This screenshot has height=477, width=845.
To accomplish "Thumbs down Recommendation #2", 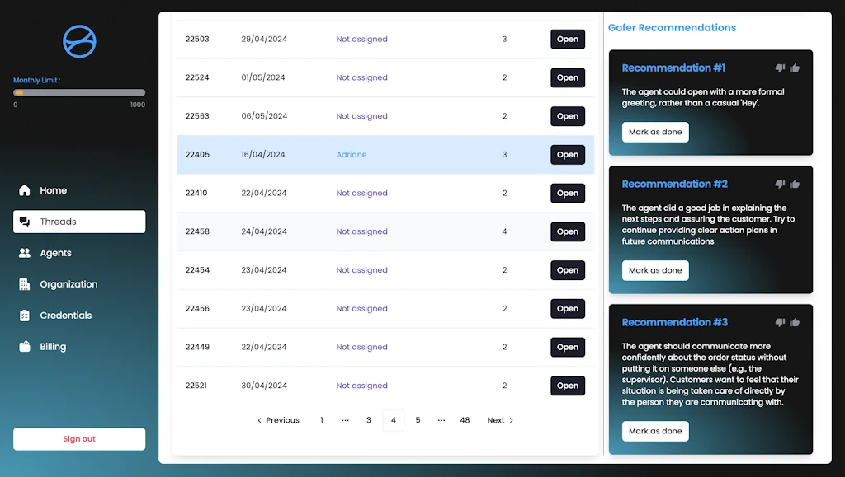I will click(x=778, y=184).
